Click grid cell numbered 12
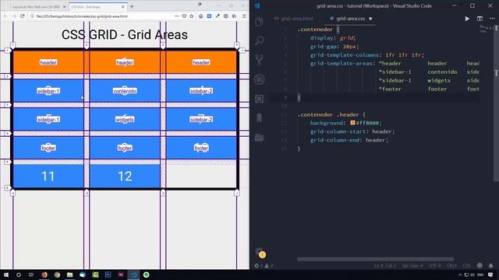Viewport: 499px width, 280px height. point(125,176)
